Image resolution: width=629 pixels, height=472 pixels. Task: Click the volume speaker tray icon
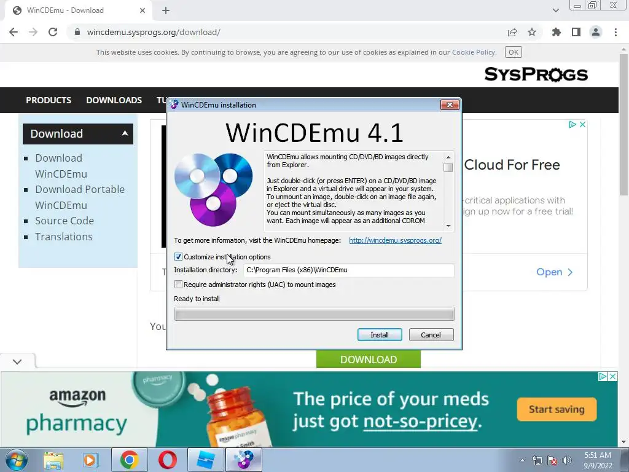click(567, 460)
